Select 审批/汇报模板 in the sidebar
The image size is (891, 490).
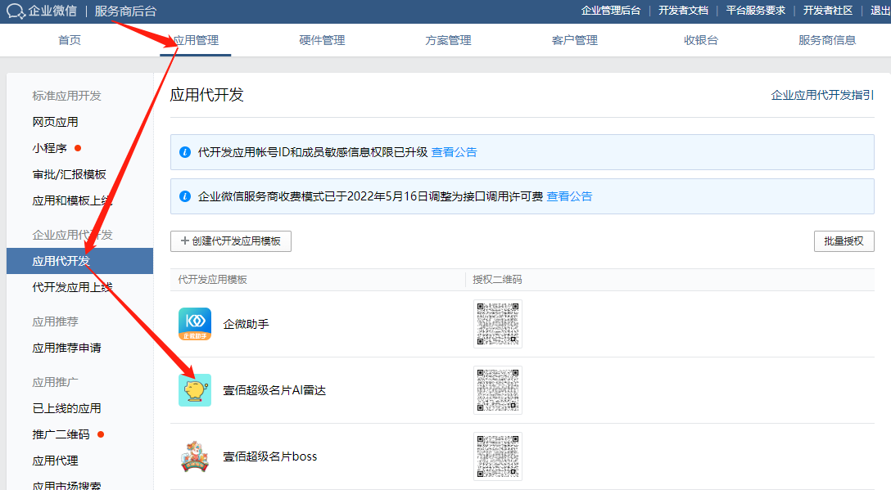pos(70,174)
